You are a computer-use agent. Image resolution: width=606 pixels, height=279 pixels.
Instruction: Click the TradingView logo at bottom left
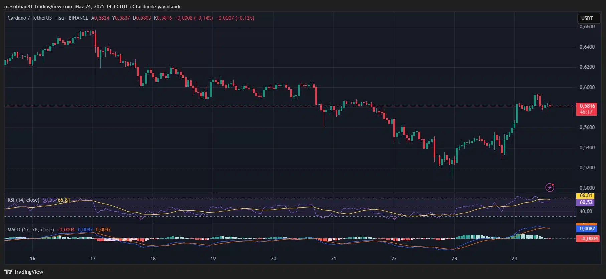pos(24,272)
